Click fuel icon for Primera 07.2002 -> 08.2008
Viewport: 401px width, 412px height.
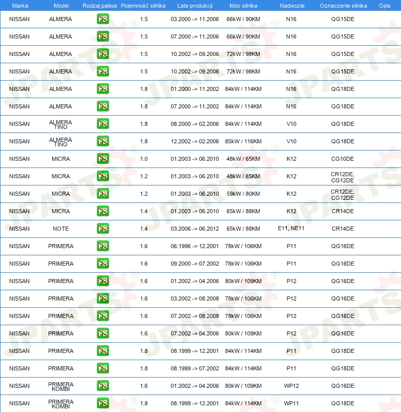tap(103, 315)
